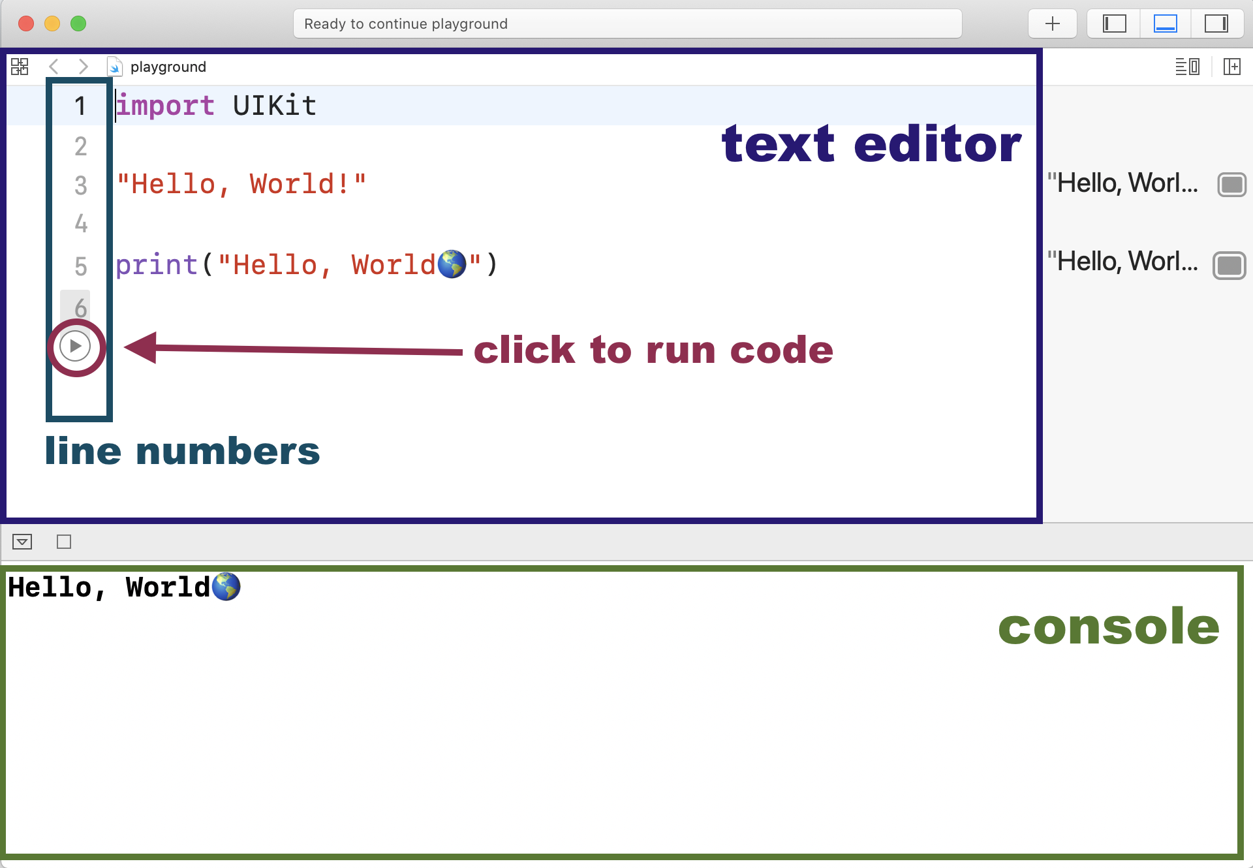Image resolution: width=1253 pixels, height=868 pixels.
Task: Toggle the editor panel layout icon
Action: (x=1188, y=66)
